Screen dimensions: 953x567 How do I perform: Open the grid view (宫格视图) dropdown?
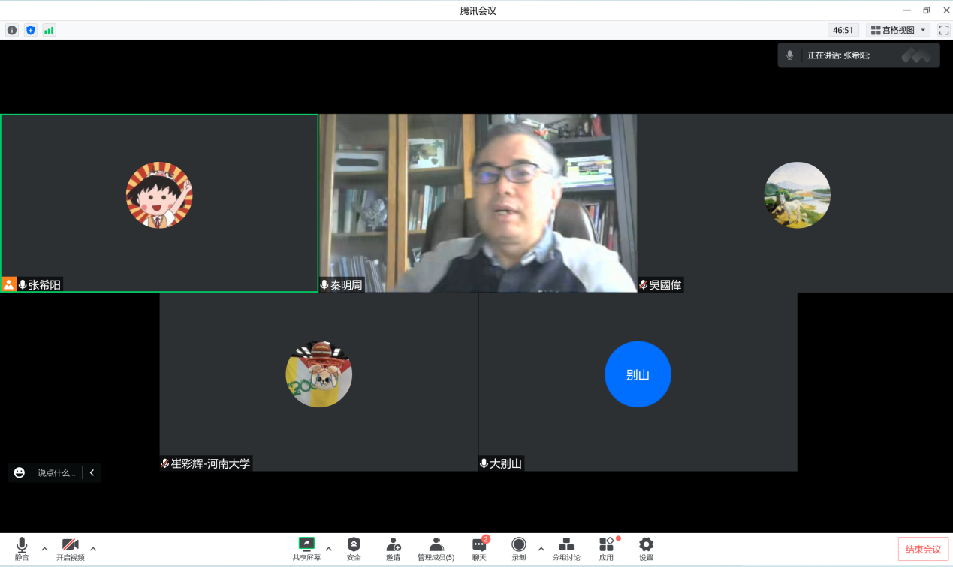(899, 31)
